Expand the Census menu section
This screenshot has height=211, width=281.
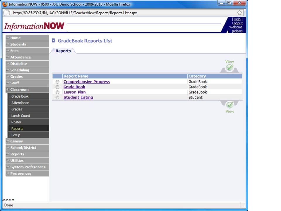point(27,141)
